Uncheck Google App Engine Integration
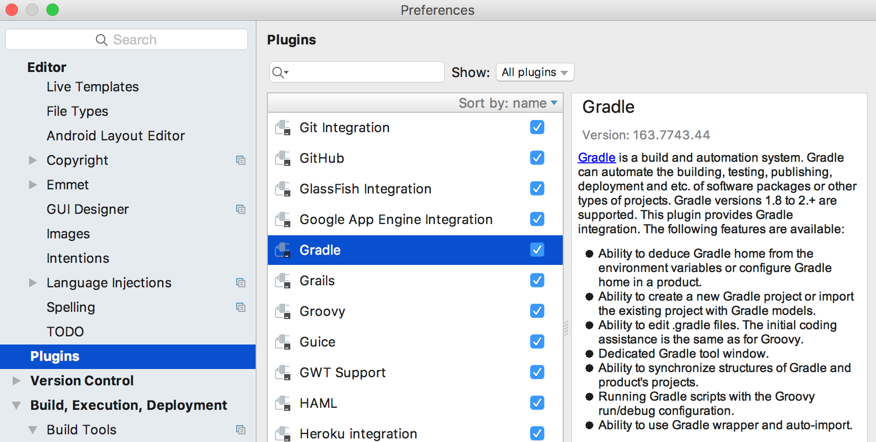 coord(537,219)
